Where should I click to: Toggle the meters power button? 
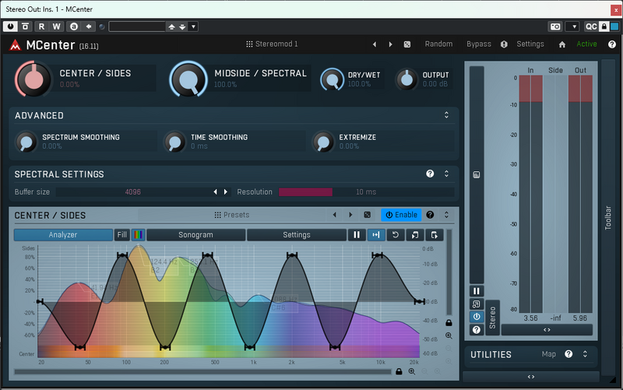477,317
